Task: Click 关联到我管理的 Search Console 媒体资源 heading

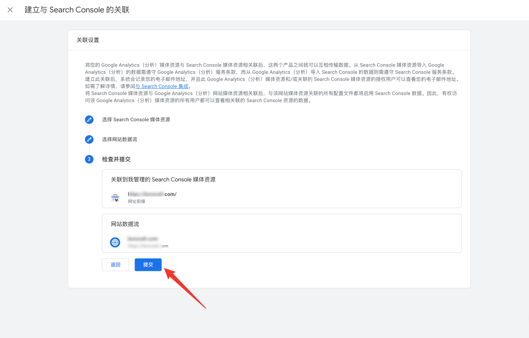Action: (163, 180)
